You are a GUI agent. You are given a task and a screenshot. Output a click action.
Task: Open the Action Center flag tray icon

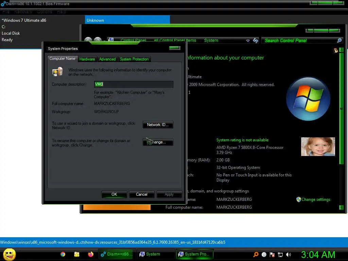(272, 255)
